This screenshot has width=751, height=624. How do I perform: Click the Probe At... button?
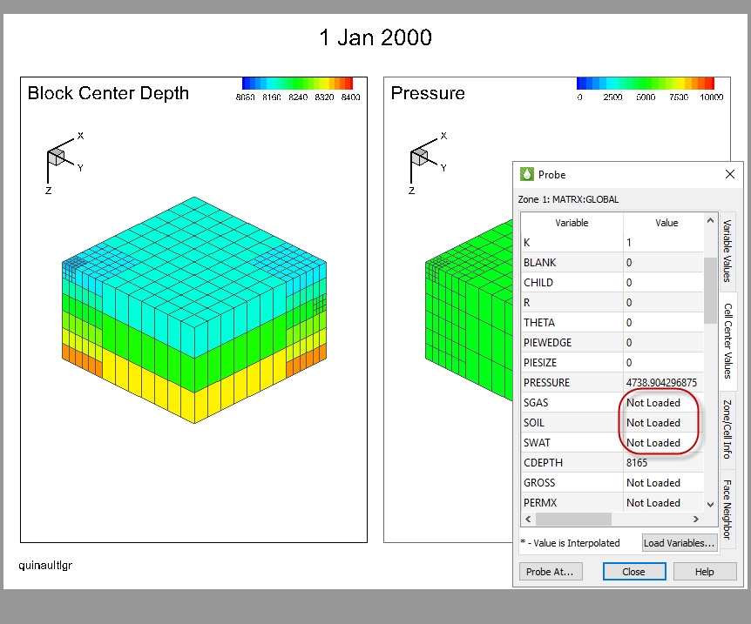(x=551, y=572)
